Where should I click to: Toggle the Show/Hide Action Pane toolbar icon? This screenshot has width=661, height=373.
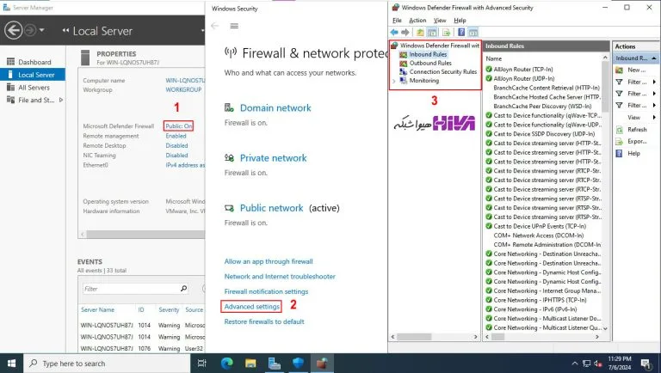coord(473,33)
